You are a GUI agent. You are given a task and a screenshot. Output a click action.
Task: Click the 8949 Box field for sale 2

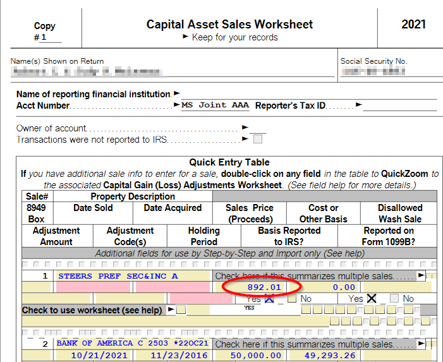(x=36, y=355)
